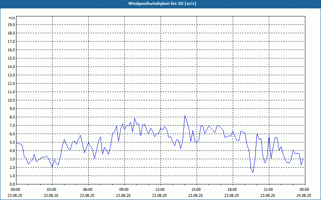Pick the 15,0 y-axis label
The image size is (321, 200).
[12, 58]
